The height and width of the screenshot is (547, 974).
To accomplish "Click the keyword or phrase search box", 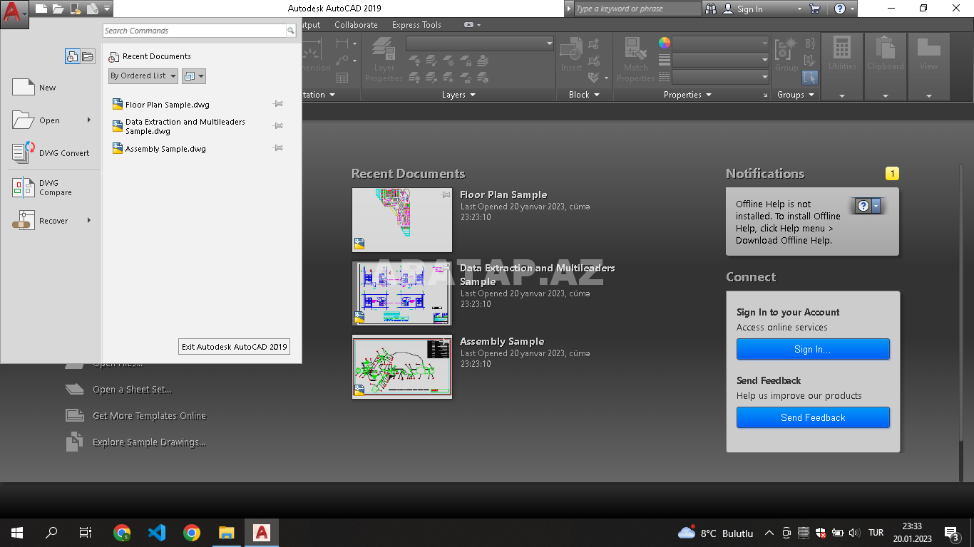I will 637,9.
